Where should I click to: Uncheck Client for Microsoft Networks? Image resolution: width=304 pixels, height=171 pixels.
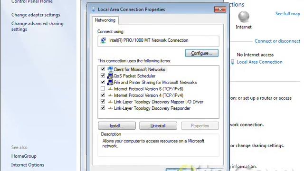[x=103, y=69]
